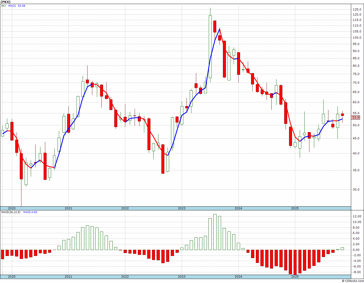Click the 70.0 price axis label
364x283 pixels.
point(356,83)
